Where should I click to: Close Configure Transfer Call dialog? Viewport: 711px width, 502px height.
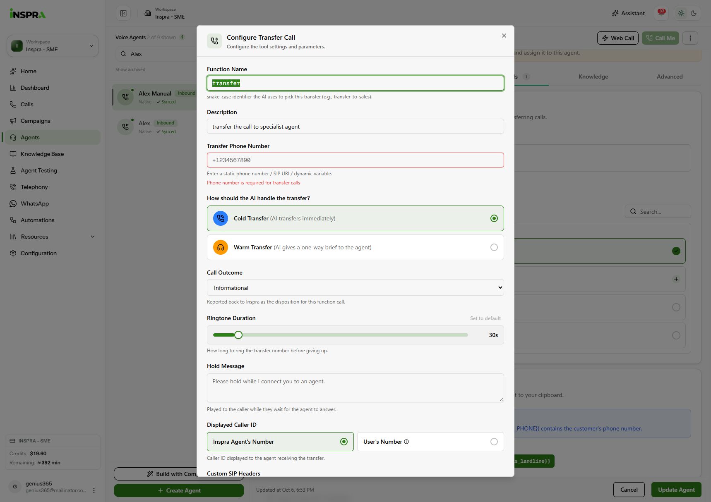tap(504, 36)
